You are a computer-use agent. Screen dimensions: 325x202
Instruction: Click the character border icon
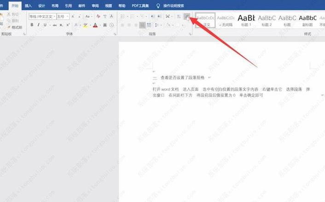coord(111,17)
